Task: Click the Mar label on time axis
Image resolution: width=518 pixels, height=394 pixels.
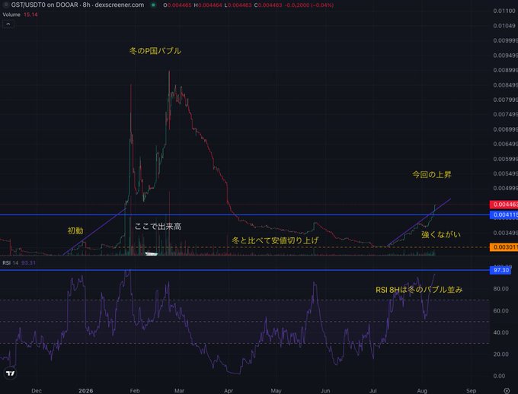Action: coord(179,391)
